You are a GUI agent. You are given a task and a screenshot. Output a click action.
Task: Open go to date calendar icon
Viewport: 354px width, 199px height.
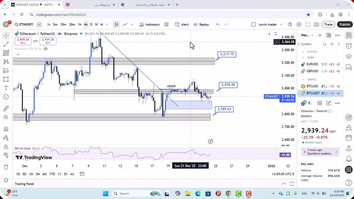click(82, 174)
